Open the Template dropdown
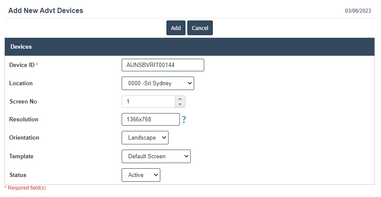This screenshot has height=197, width=381. pos(156,156)
